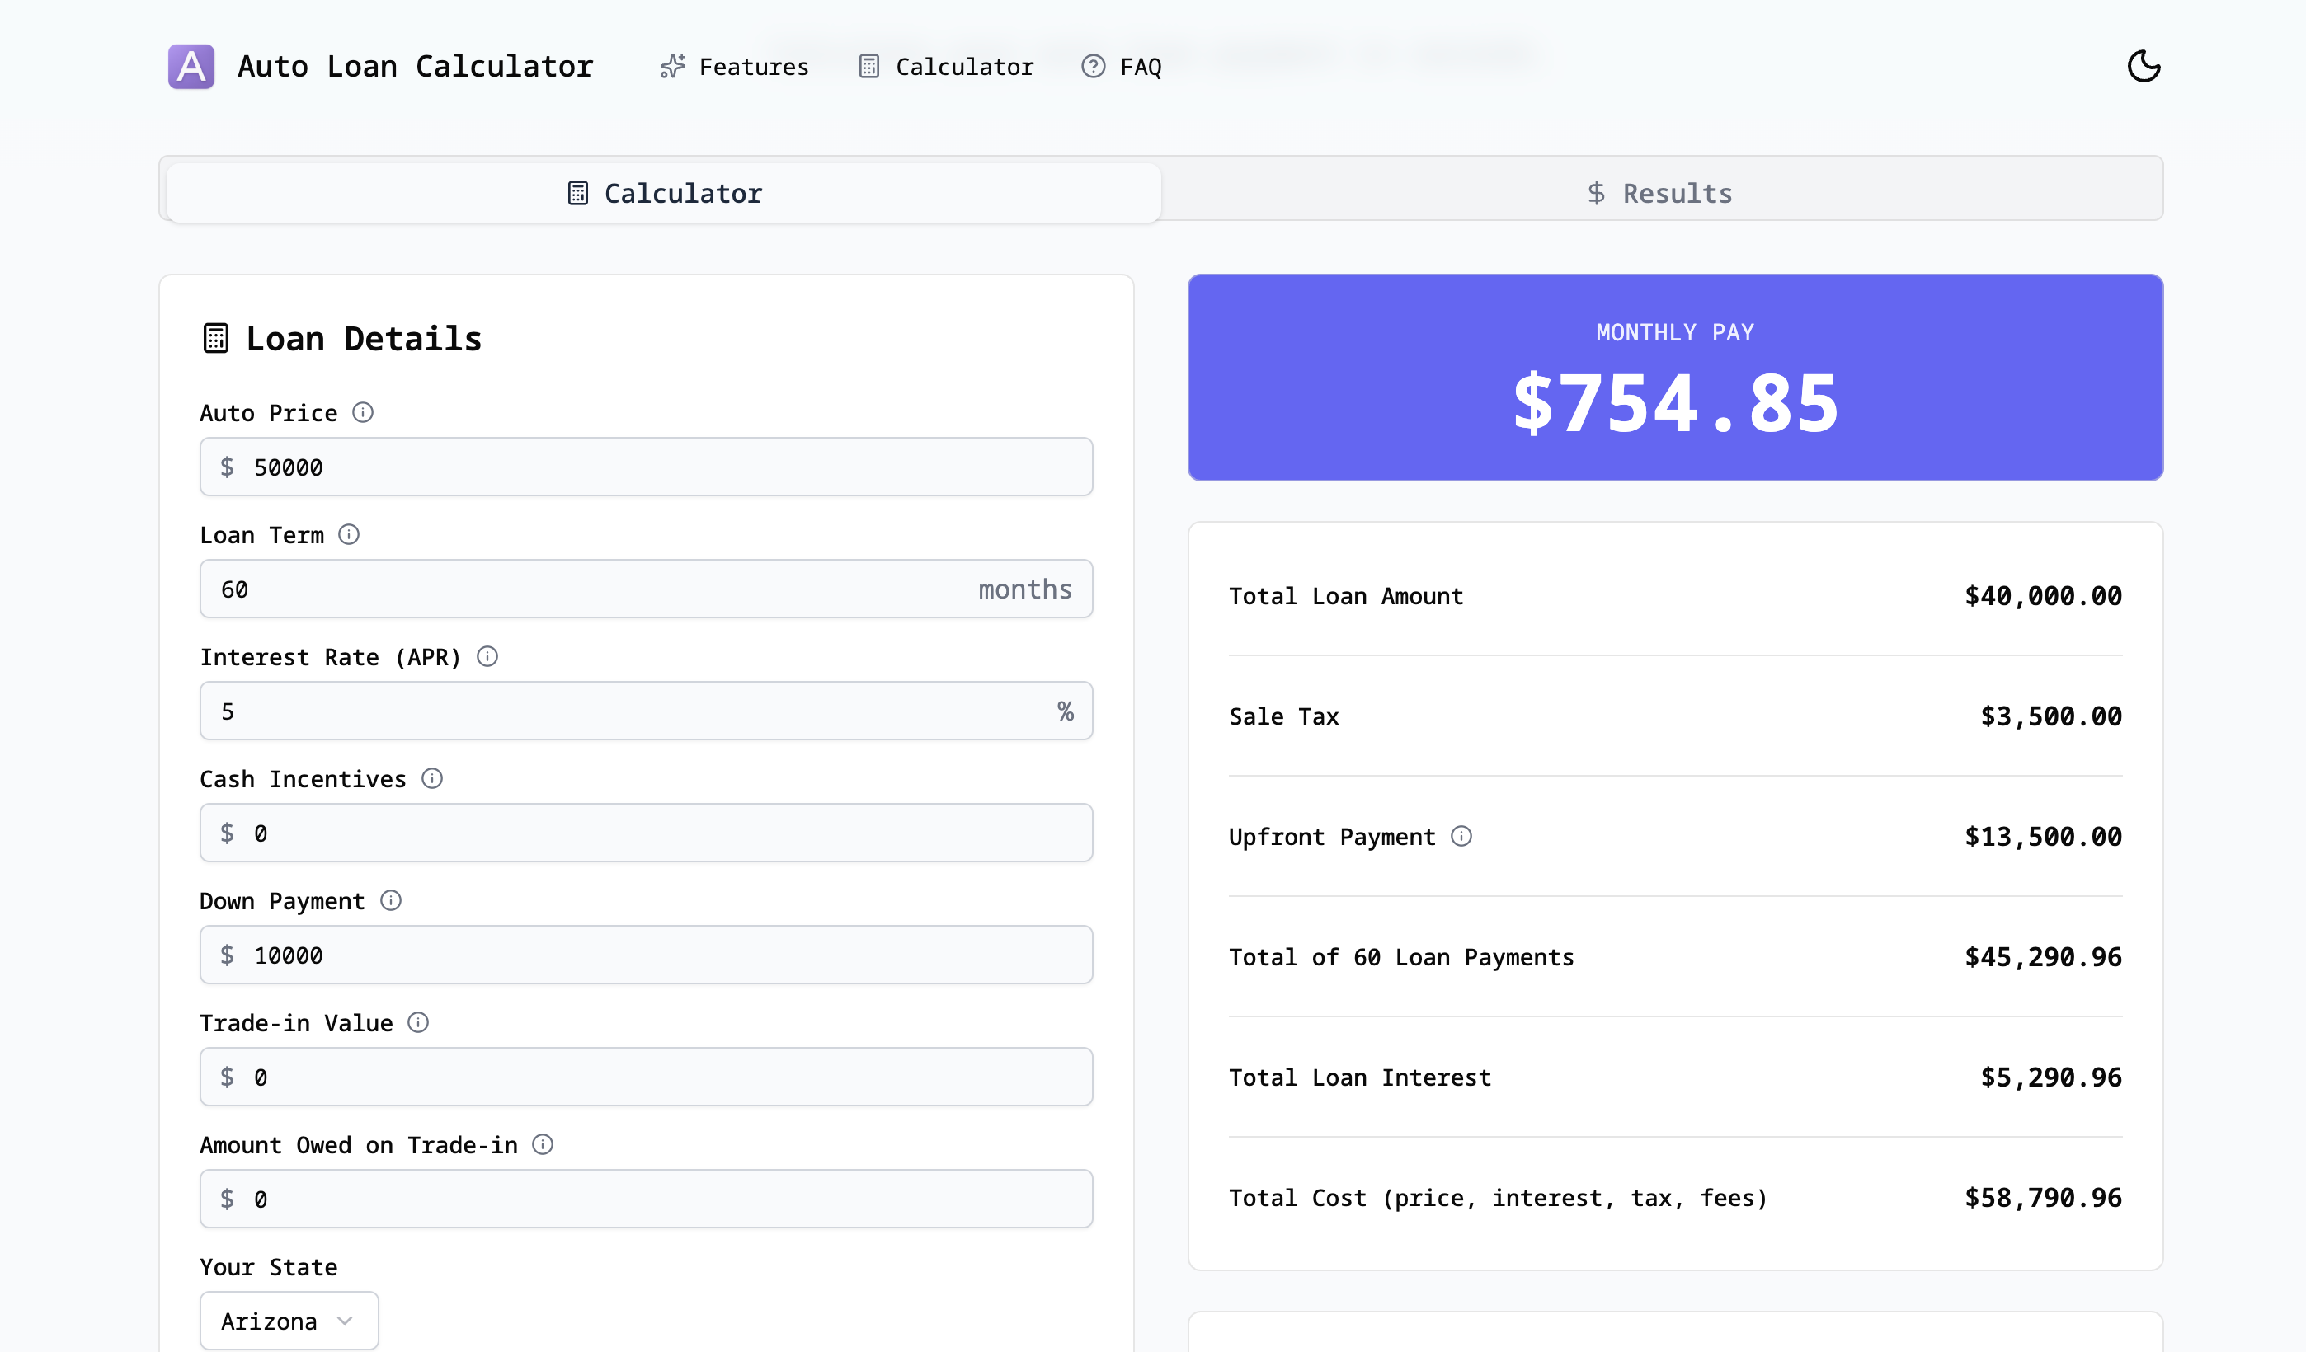Viewport: 2306px width, 1352px height.
Task: Open the Cash Incentives info tooltip
Action: coord(434,778)
